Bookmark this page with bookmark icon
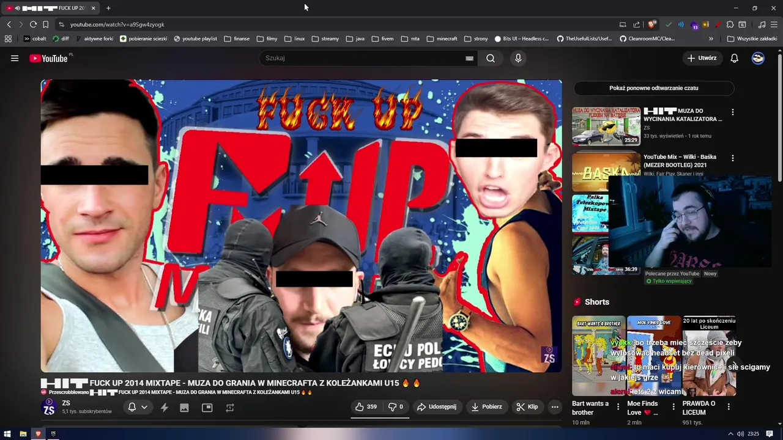The width and height of the screenshot is (783, 440). tap(45, 24)
